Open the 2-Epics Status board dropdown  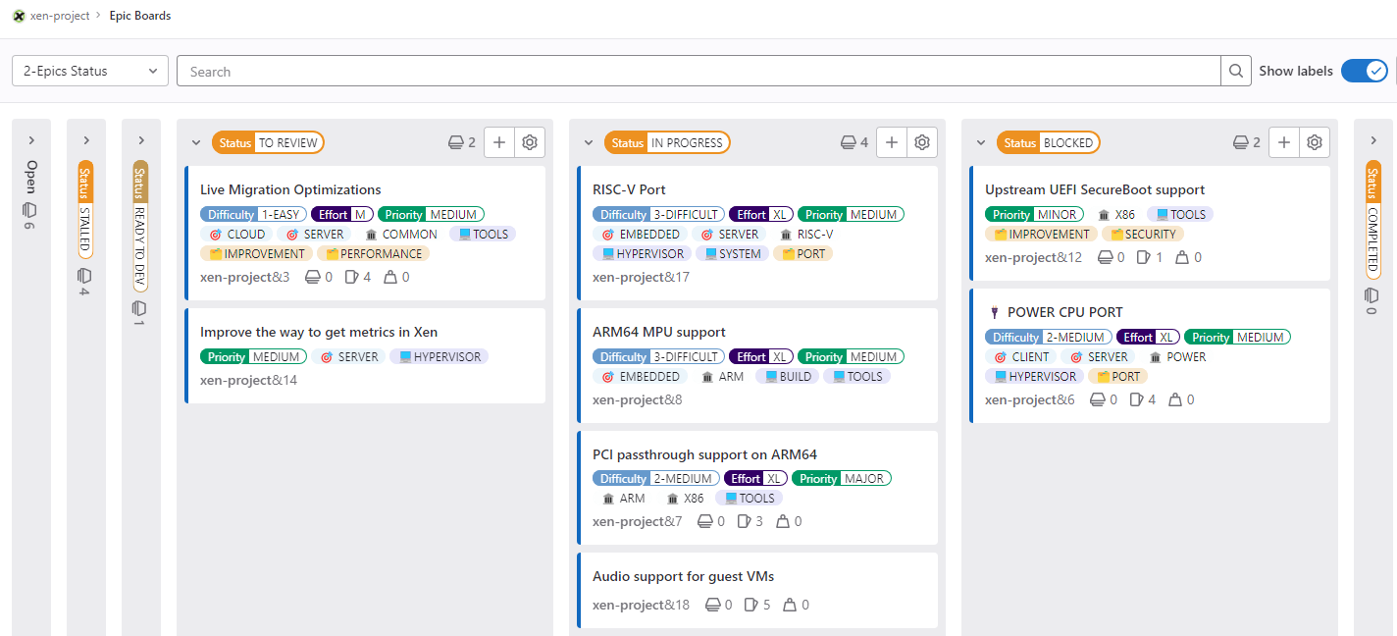[x=88, y=70]
